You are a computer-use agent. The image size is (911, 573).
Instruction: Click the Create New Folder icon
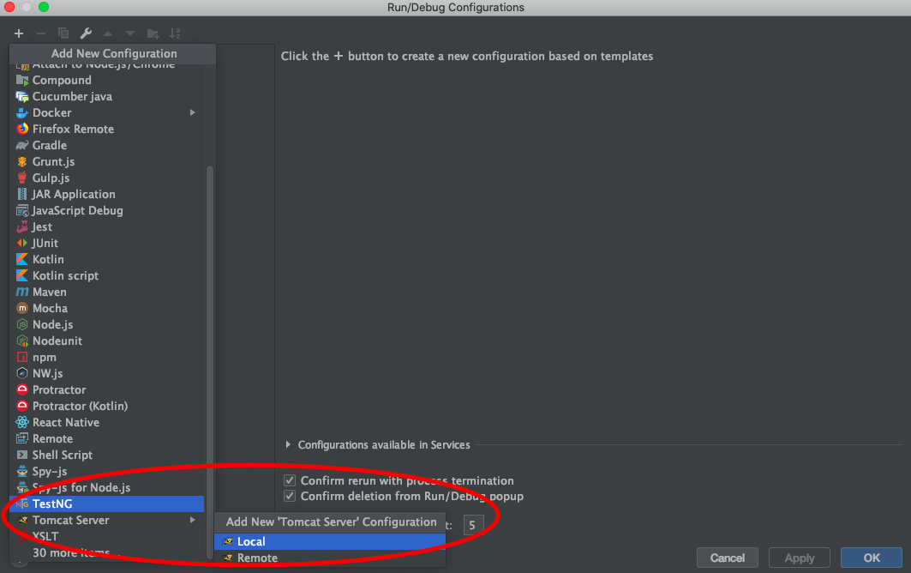tap(153, 33)
